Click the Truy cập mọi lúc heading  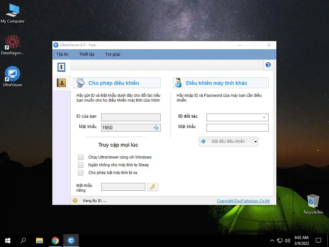(118, 145)
